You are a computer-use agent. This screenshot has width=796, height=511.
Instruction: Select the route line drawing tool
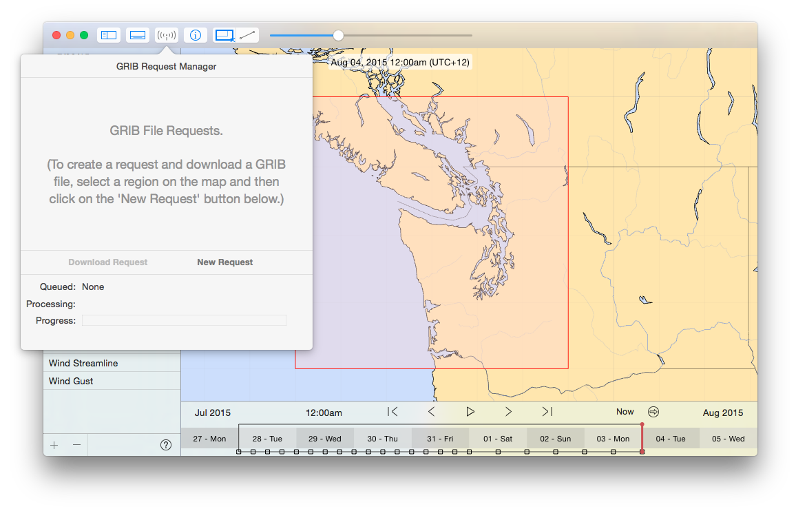(247, 35)
